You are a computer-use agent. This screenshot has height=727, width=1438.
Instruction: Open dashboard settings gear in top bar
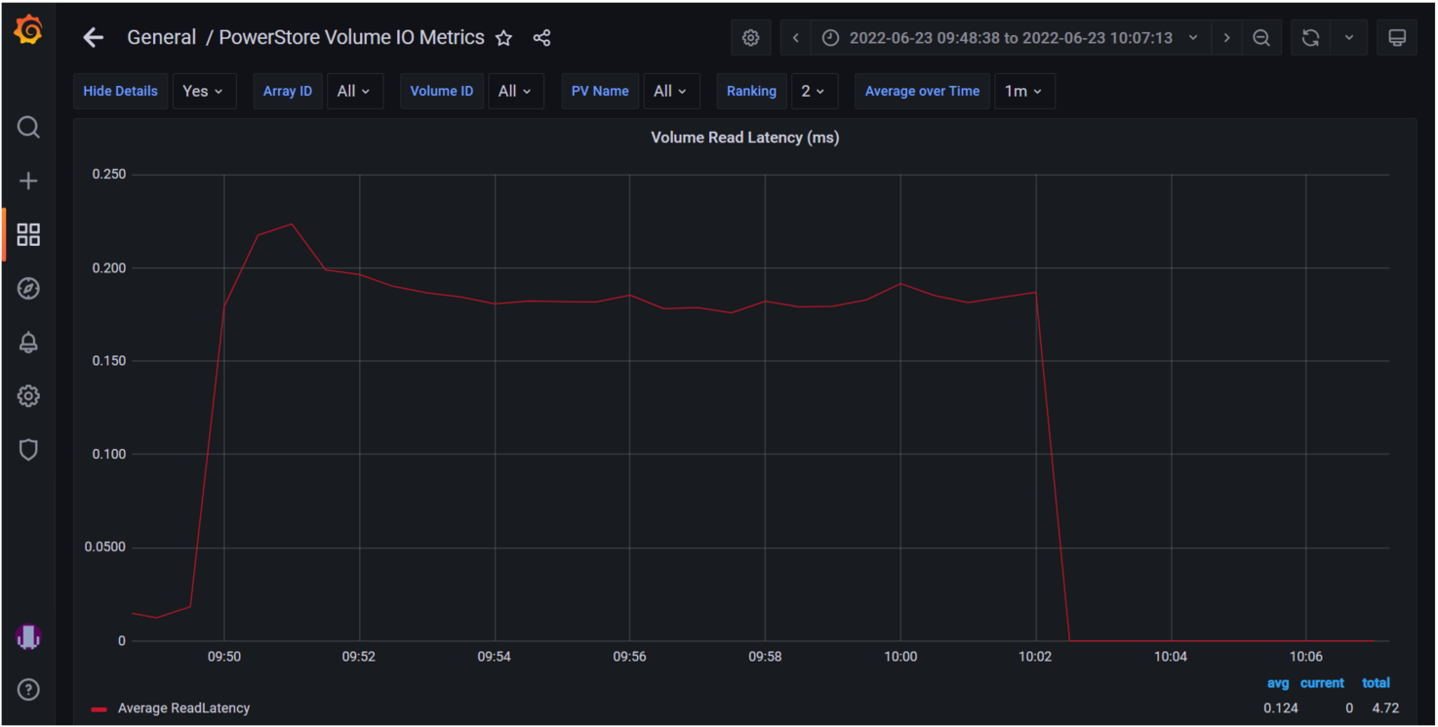tap(750, 38)
